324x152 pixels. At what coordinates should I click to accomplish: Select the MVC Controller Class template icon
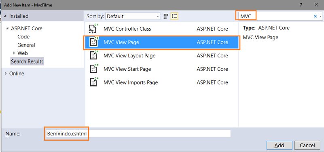(x=93, y=29)
